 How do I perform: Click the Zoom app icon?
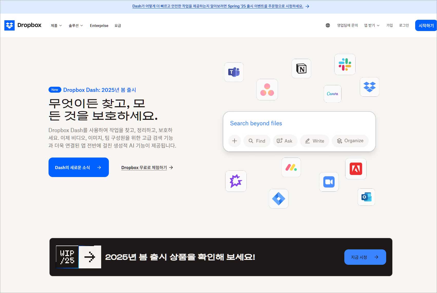coord(329,182)
